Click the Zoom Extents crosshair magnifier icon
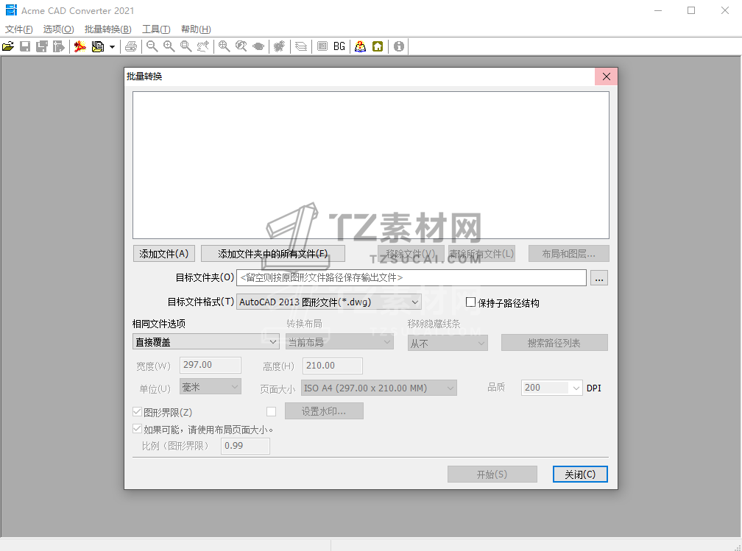The image size is (742, 551). coord(225,46)
